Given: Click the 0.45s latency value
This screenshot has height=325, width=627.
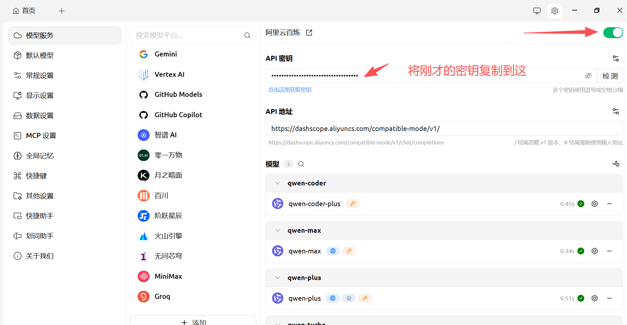Looking at the screenshot, I should click(567, 204).
